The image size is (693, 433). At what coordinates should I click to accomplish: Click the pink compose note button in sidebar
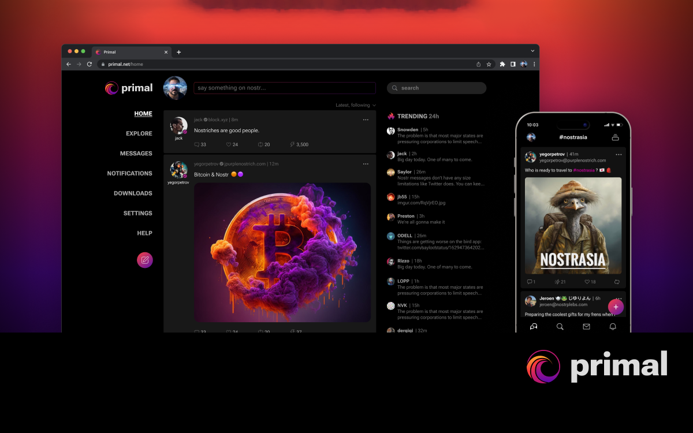pyautogui.click(x=145, y=260)
